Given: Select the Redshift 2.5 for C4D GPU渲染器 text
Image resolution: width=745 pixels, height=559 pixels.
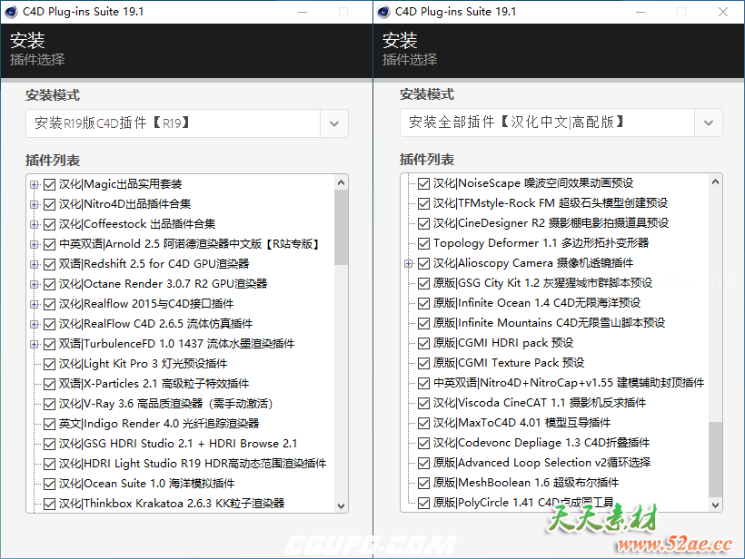Looking at the screenshot, I should coord(154,264).
